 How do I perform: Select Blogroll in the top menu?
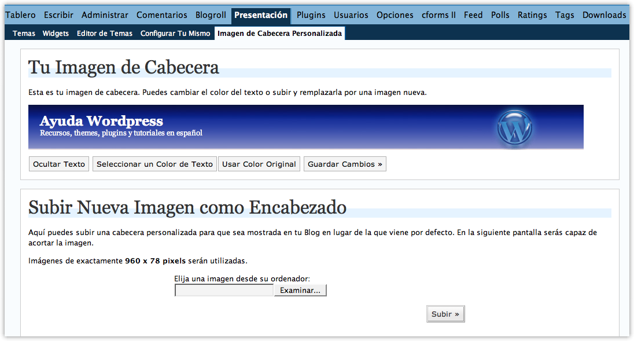click(211, 15)
